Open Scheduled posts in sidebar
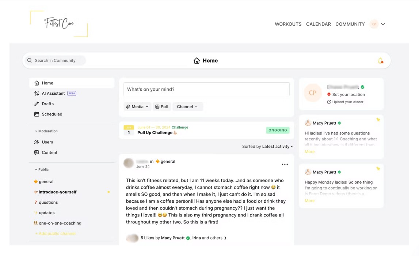 52,114
